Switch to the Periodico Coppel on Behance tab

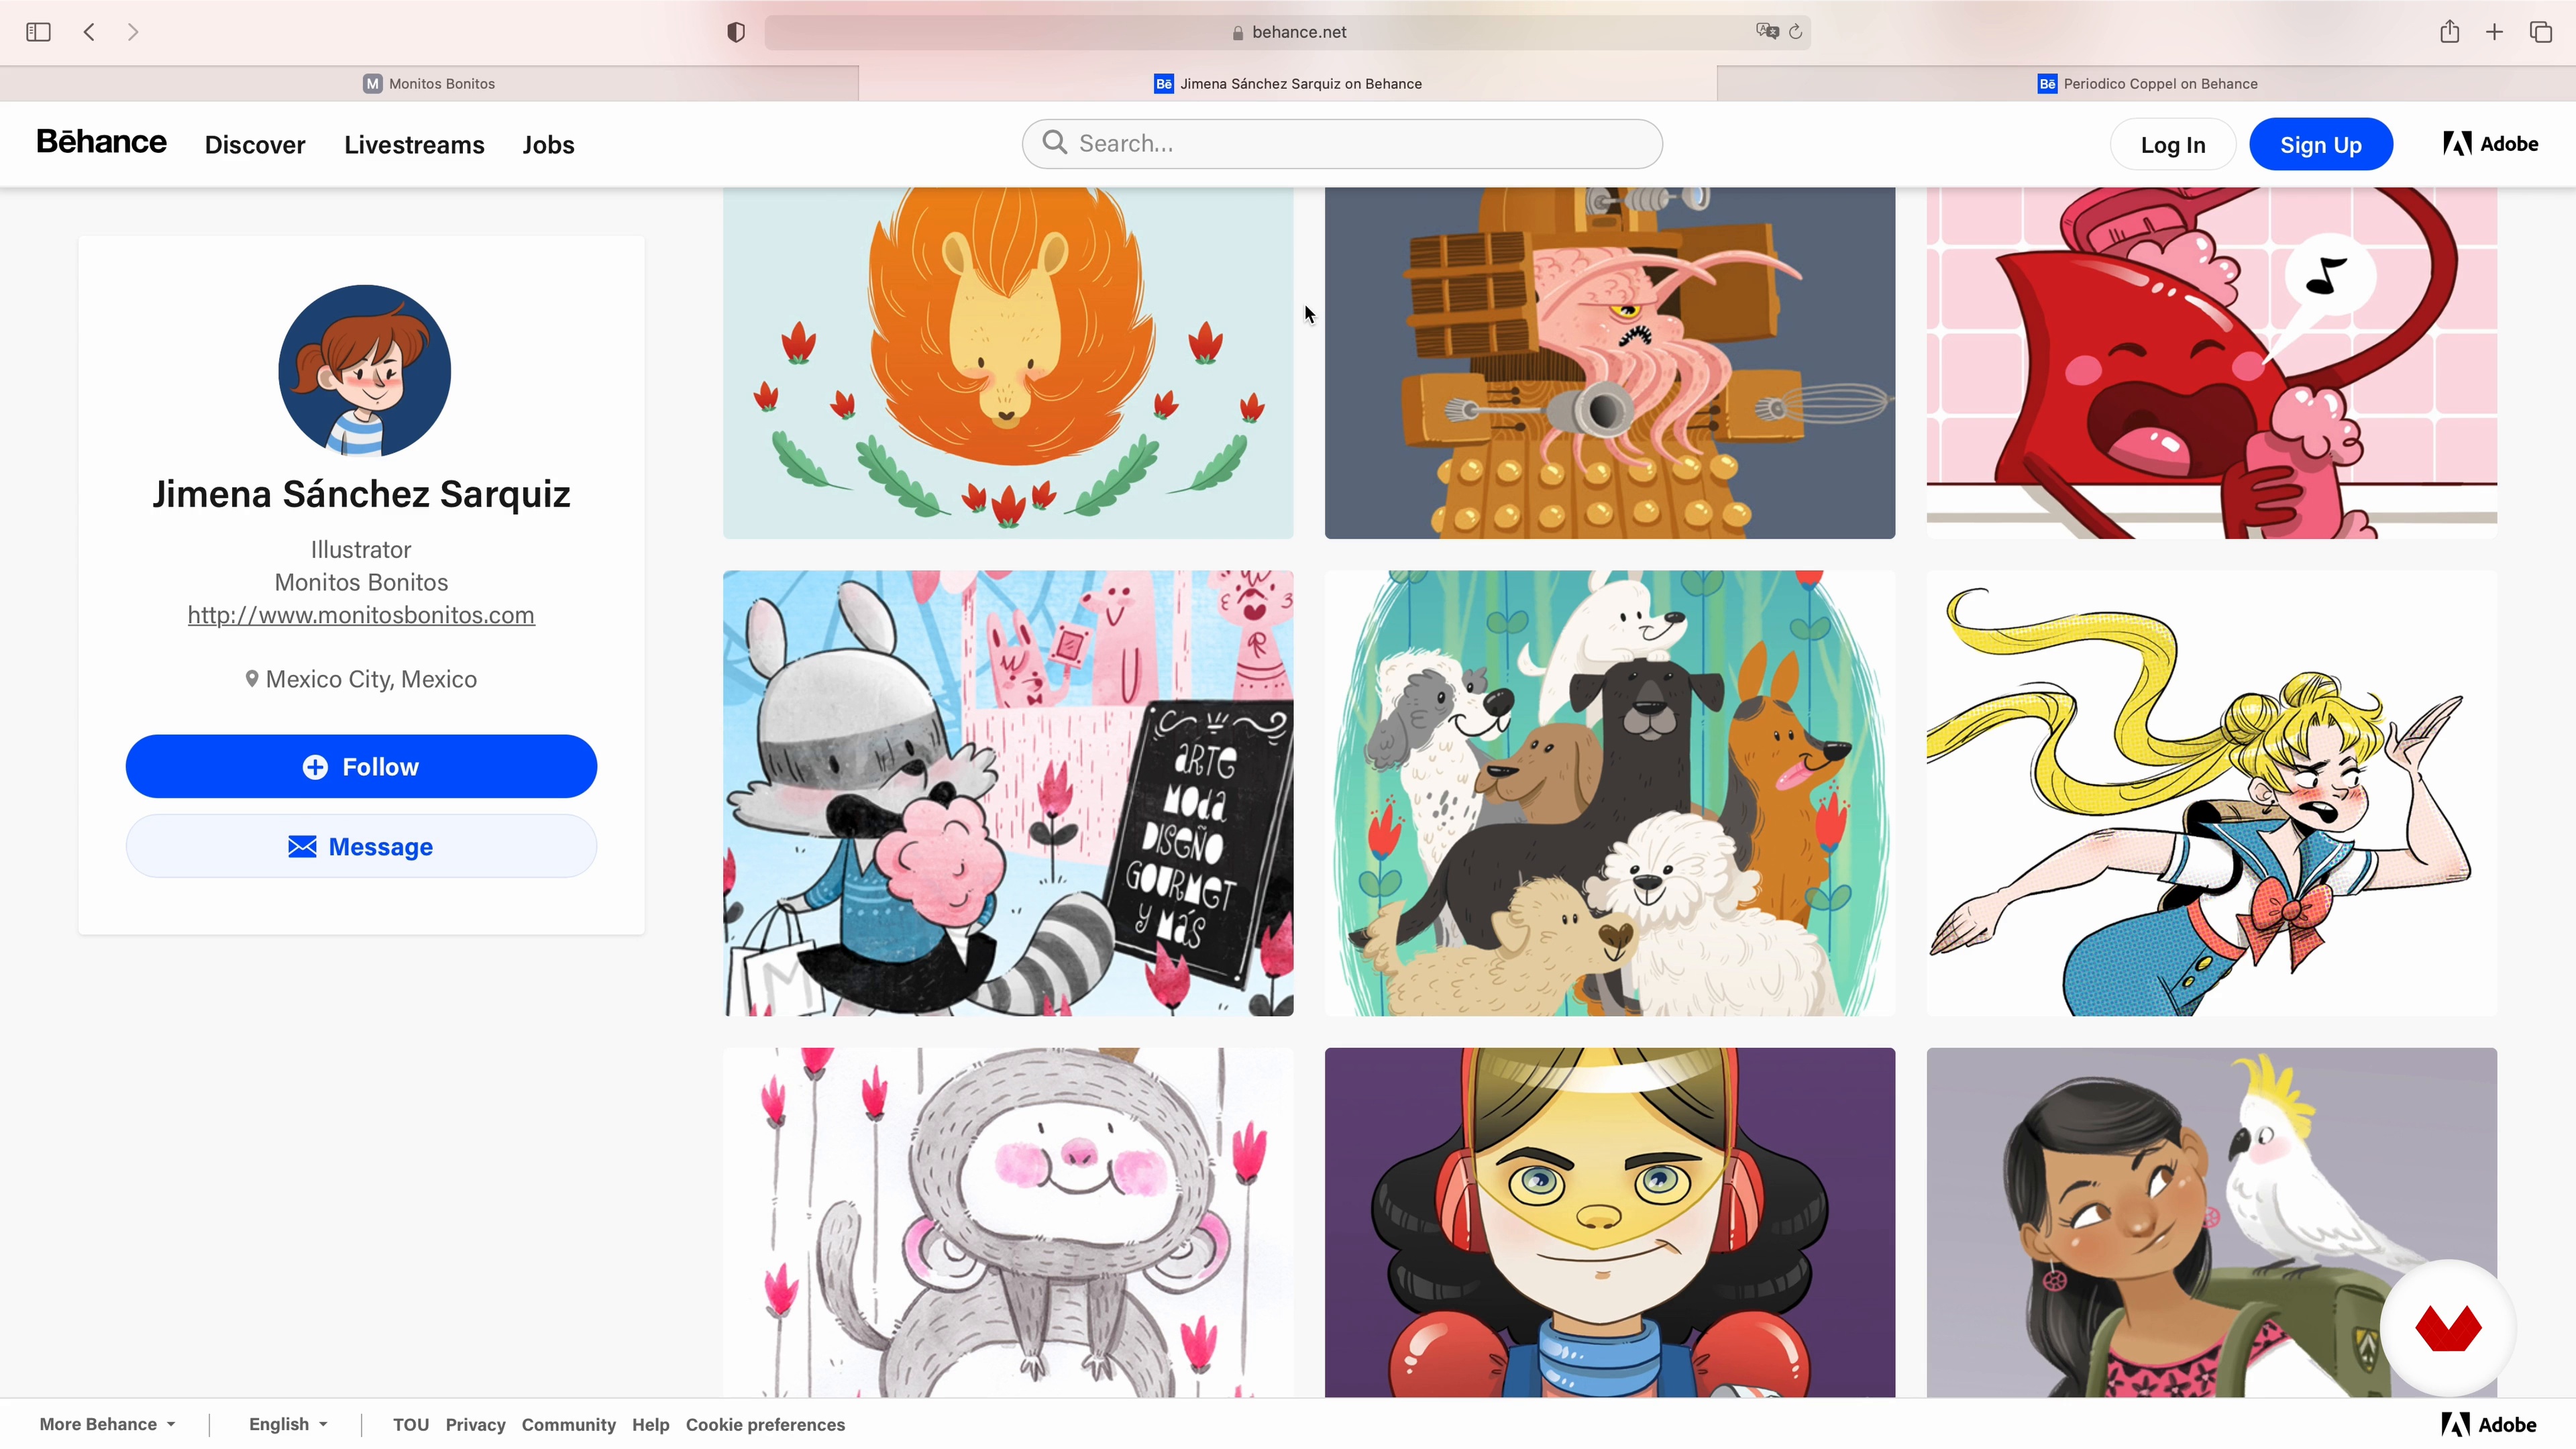[x=2147, y=84]
